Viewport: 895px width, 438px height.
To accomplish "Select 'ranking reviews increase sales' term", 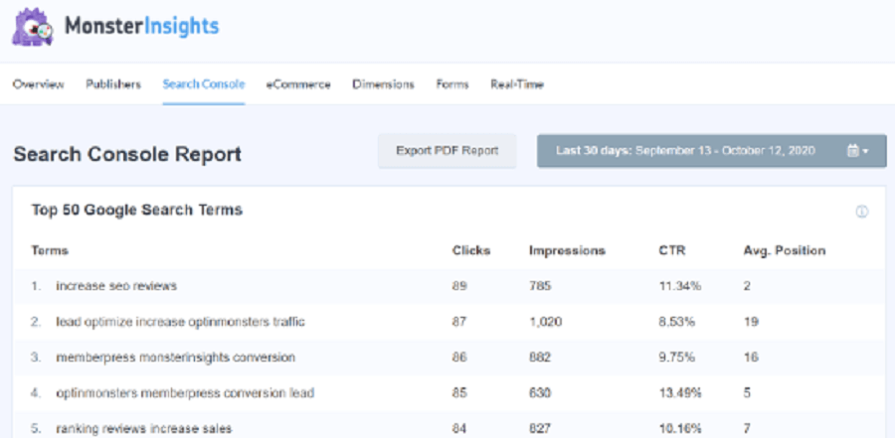I will (144, 428).
